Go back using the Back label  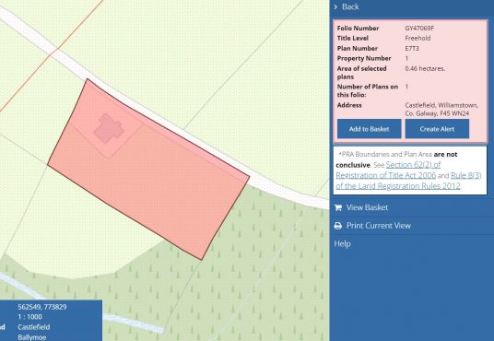point(350,6)
